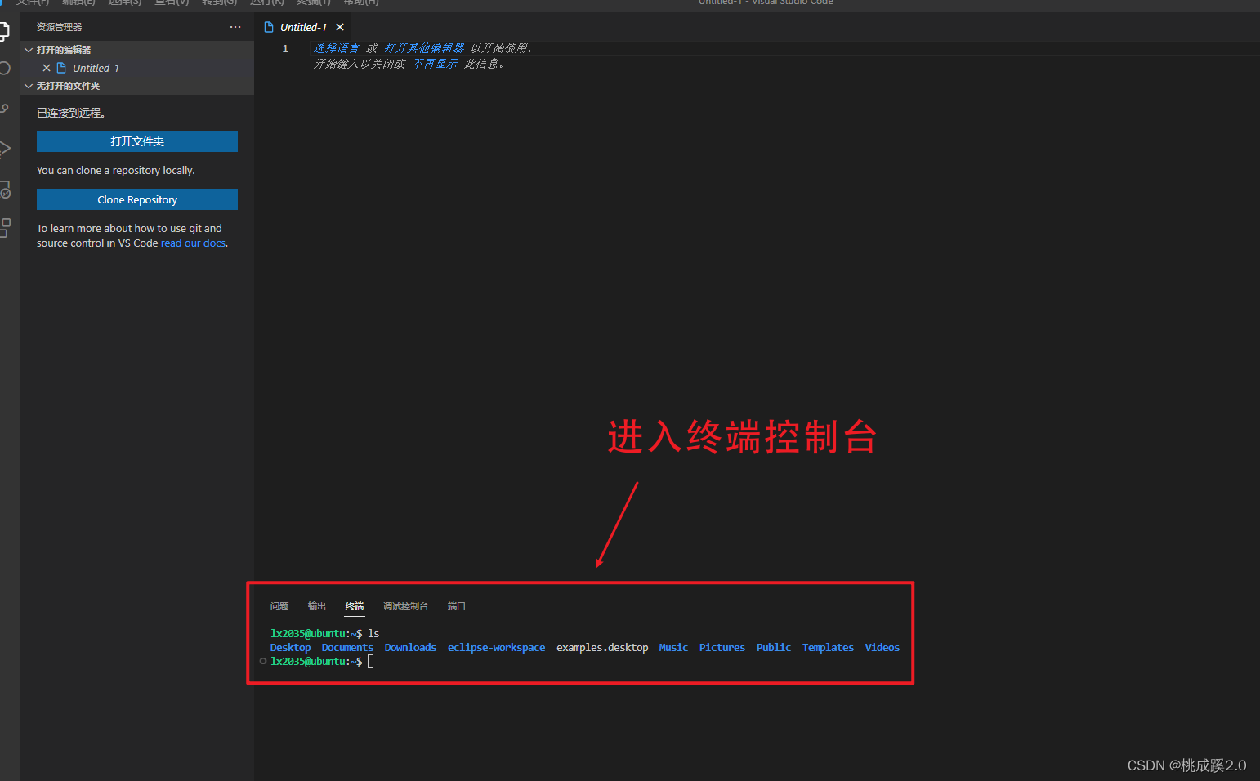
Task: Open the Explorer view in activity bar
Action: [4, 32]
